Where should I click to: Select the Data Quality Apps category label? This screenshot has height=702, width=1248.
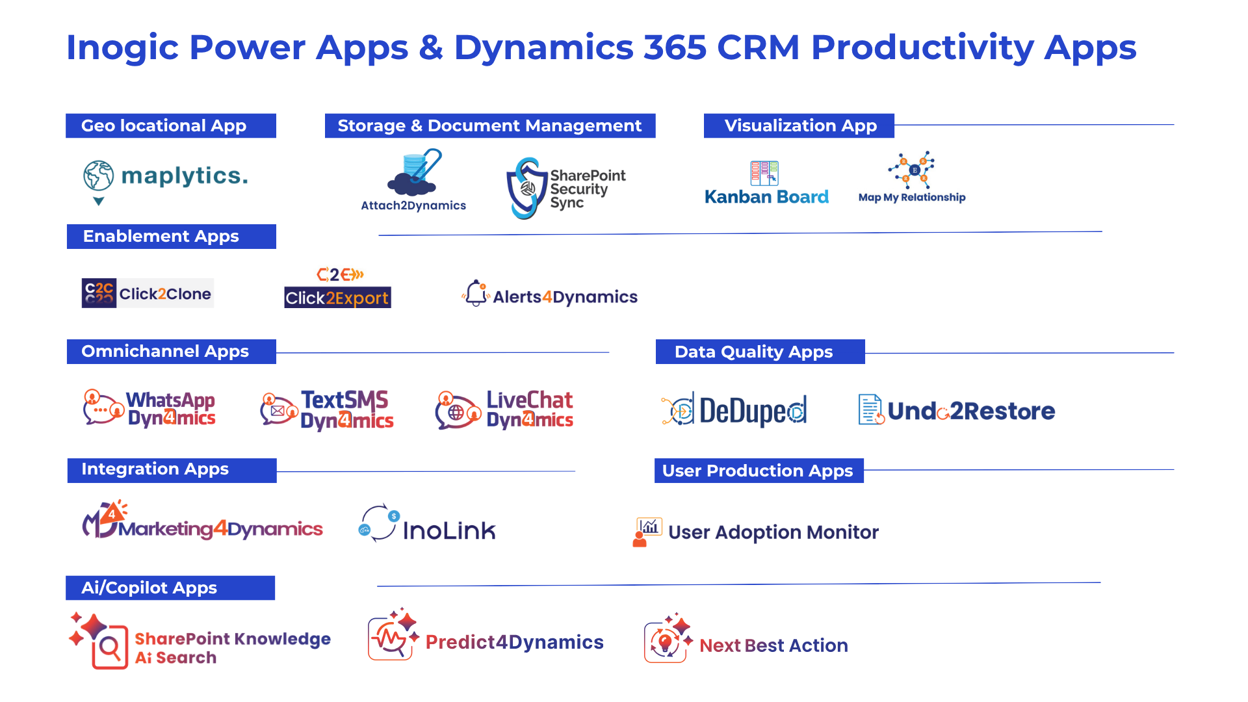(759, 352)
